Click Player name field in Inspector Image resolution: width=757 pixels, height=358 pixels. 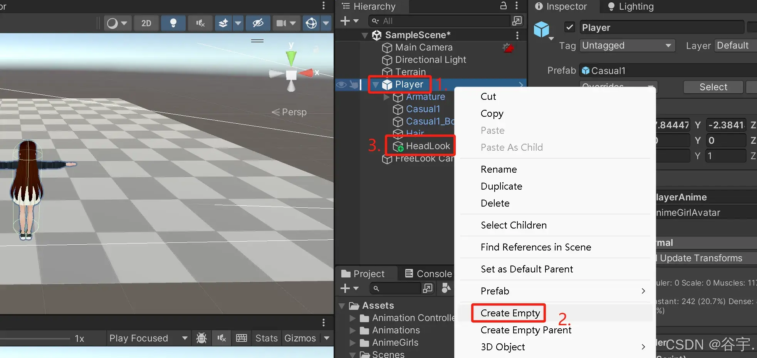[661, 28]
